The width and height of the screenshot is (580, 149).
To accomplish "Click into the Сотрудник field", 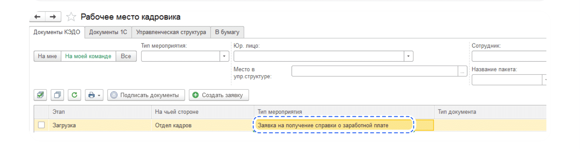I will coord(509,56).
